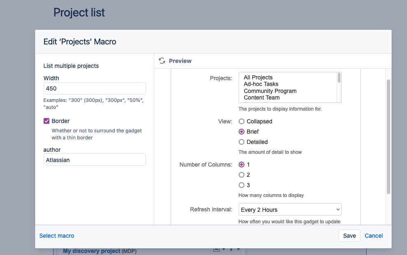Click the refresh Preview icon
Viewport: 407px width, 255px height.
(x=162, y=61)
